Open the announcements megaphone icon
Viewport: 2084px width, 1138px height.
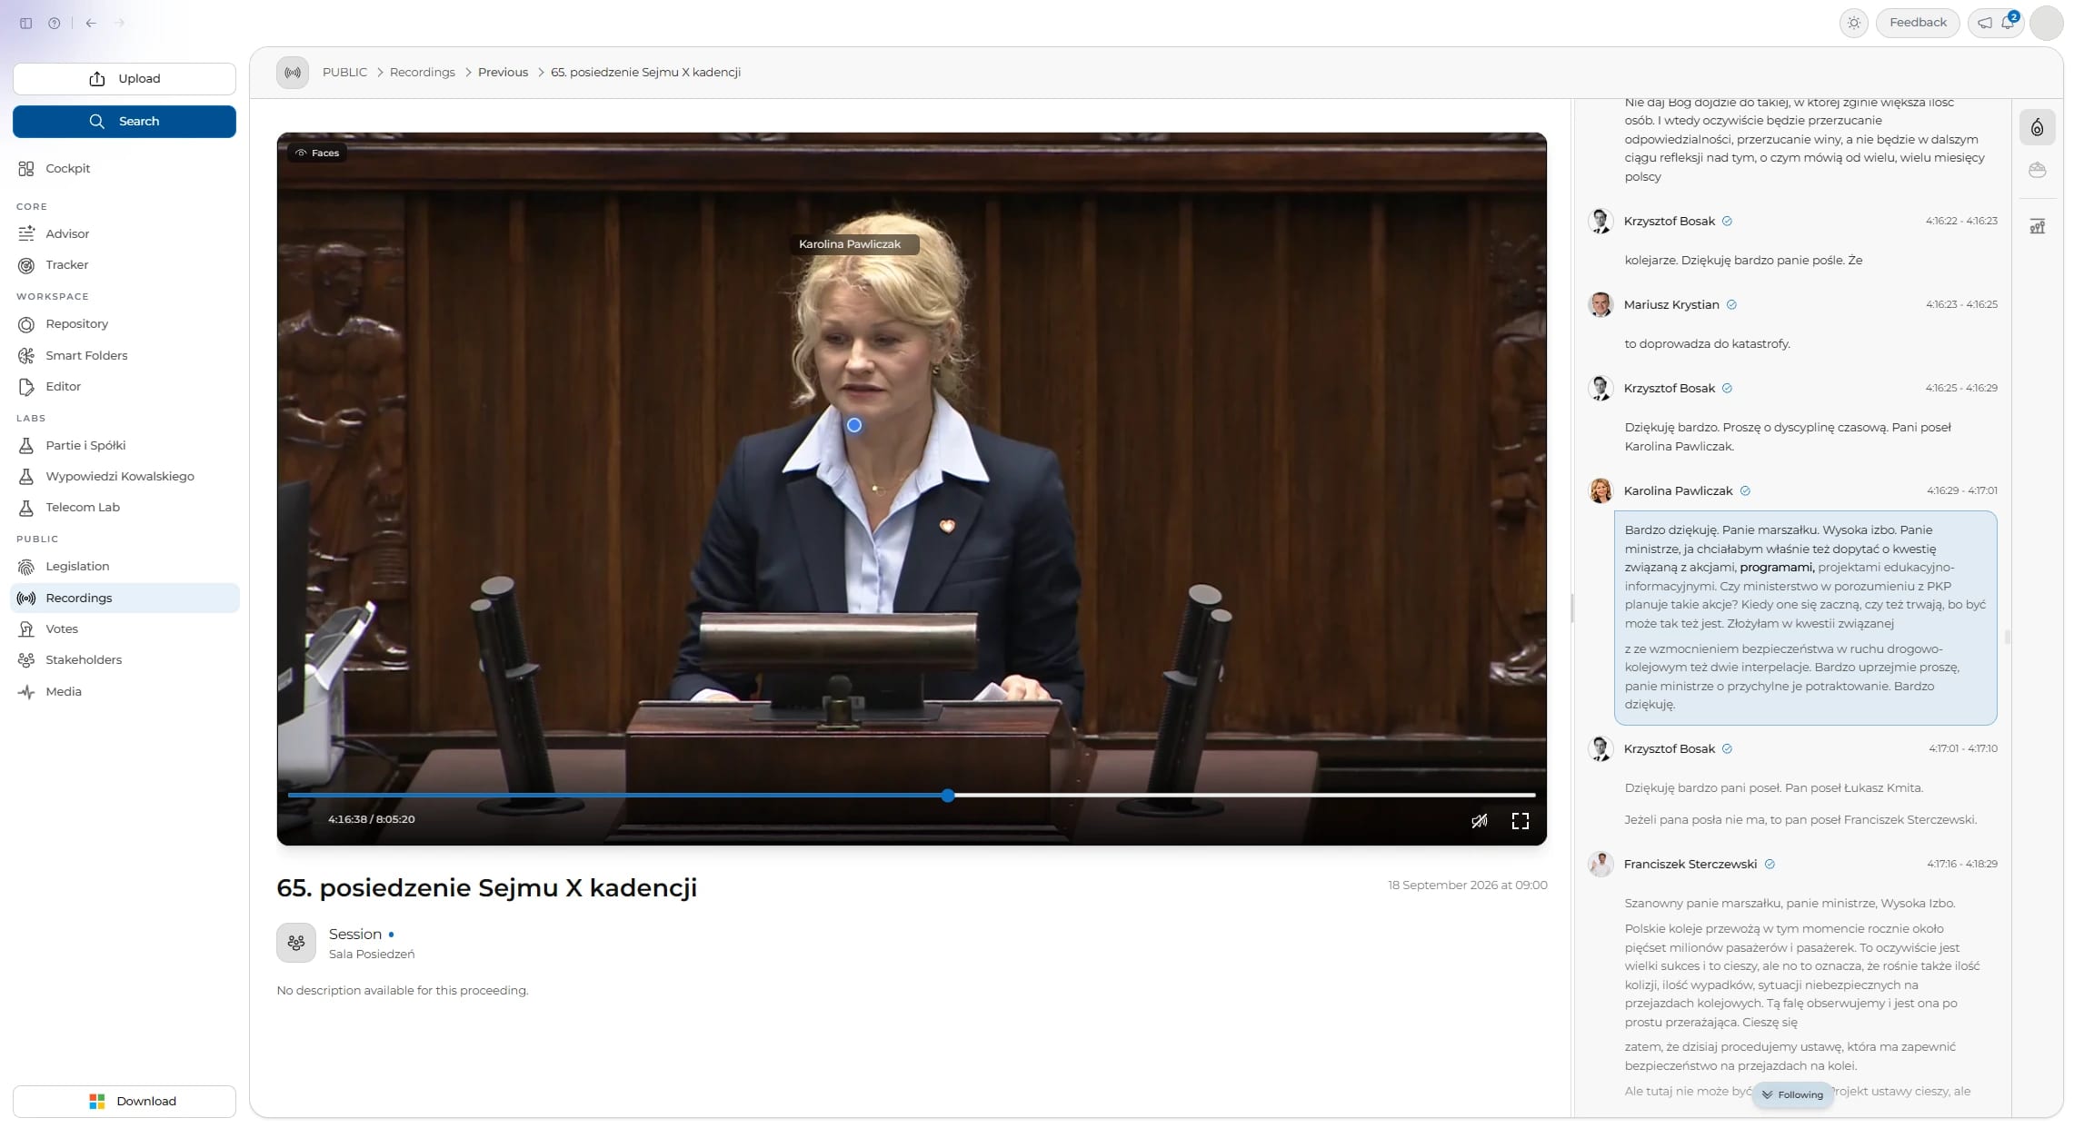(1985, 23)
